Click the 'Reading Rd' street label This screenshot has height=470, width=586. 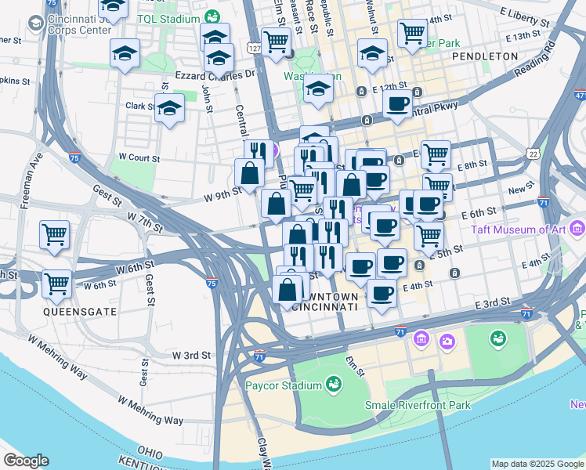[x=535, y=59]
